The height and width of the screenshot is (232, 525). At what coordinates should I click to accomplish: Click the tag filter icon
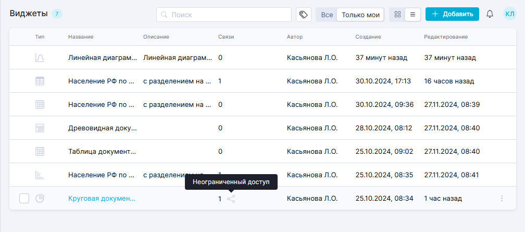[x=304, y=15]
